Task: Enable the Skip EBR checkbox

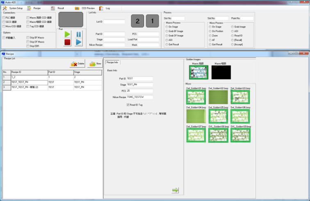Action: coord(27,46)
